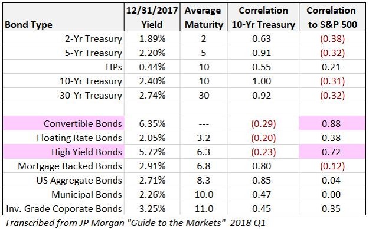Select the TIPs yield cell 0.44%

pos(152,67)
